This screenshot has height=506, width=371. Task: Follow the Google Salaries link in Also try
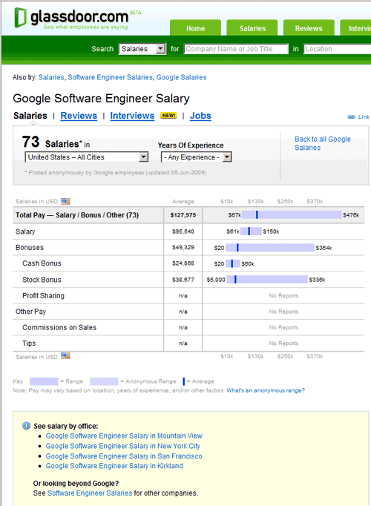coord(181,77)
